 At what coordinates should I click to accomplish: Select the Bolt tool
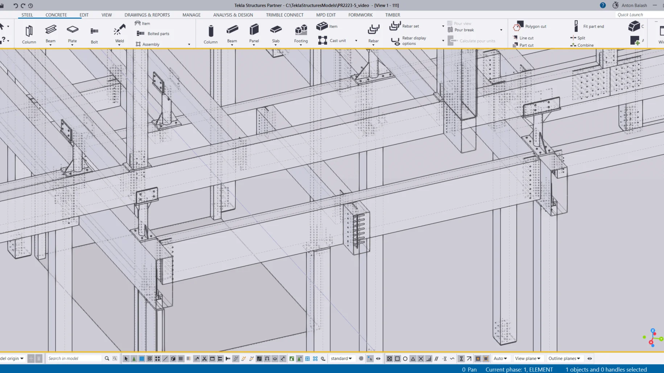[x=94, y=34]
